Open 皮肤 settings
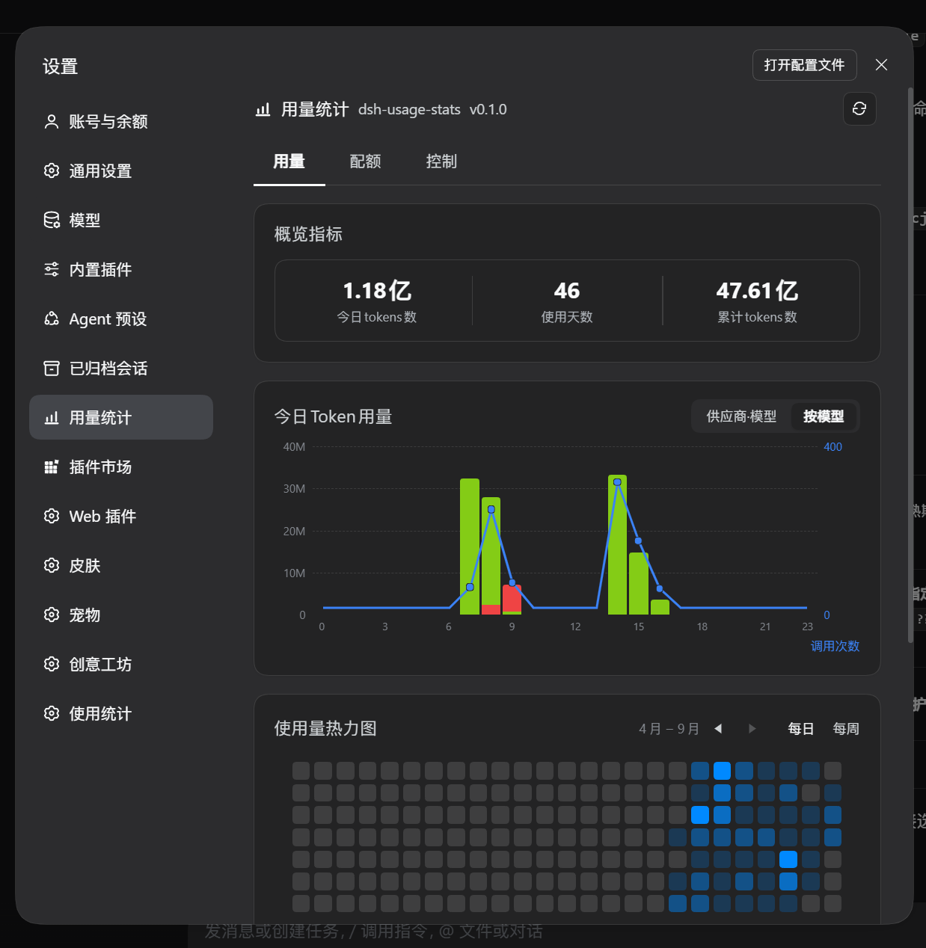This screenshot has width=926, height=948. [x=121, y=566]
